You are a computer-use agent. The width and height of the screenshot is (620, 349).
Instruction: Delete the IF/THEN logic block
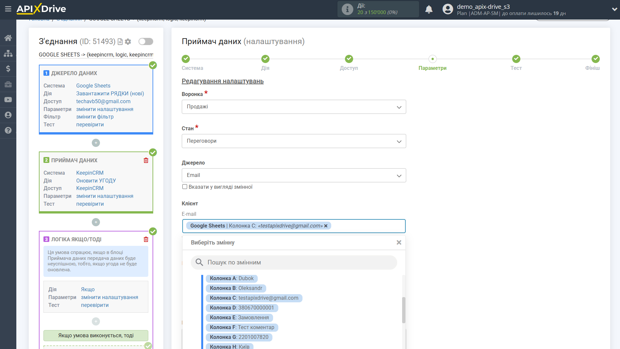point(146,239)
